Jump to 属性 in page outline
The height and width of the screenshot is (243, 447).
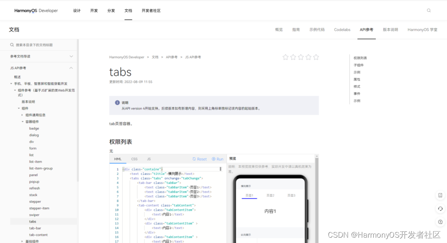tap(357, 79)
